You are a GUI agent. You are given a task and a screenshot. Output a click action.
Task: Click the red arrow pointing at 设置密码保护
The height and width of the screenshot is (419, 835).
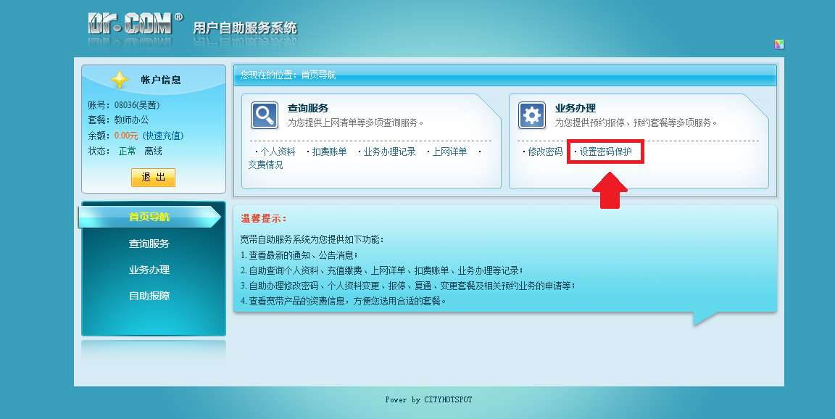point(610,191)
